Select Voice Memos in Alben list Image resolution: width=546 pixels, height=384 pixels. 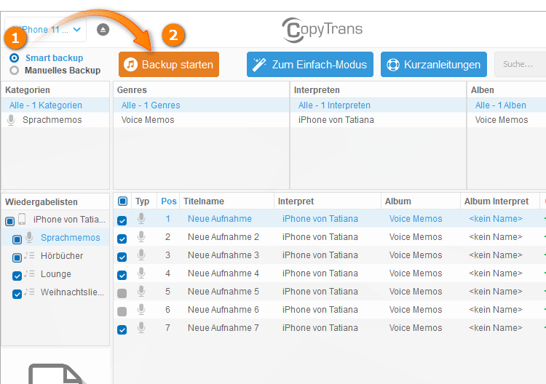[507, 120]
